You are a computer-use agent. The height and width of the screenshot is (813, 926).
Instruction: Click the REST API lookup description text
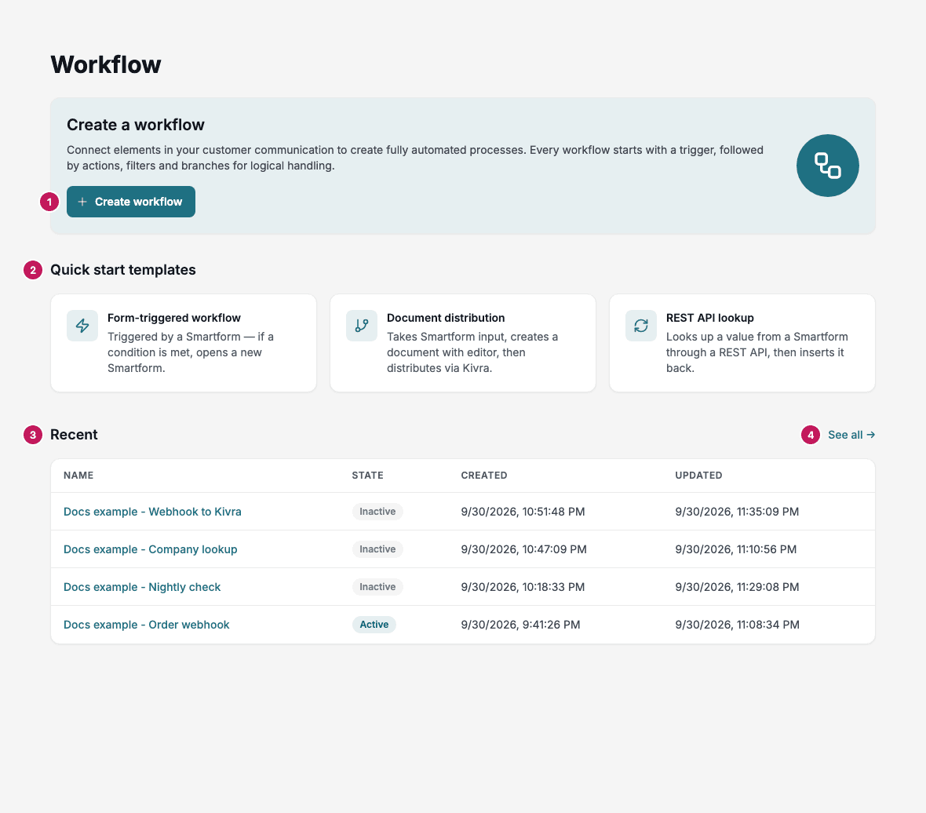point(757,352)
